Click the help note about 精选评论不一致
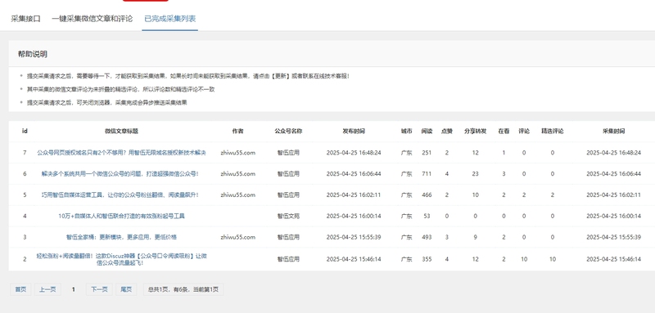655x313 pixels. pos(121,89)
